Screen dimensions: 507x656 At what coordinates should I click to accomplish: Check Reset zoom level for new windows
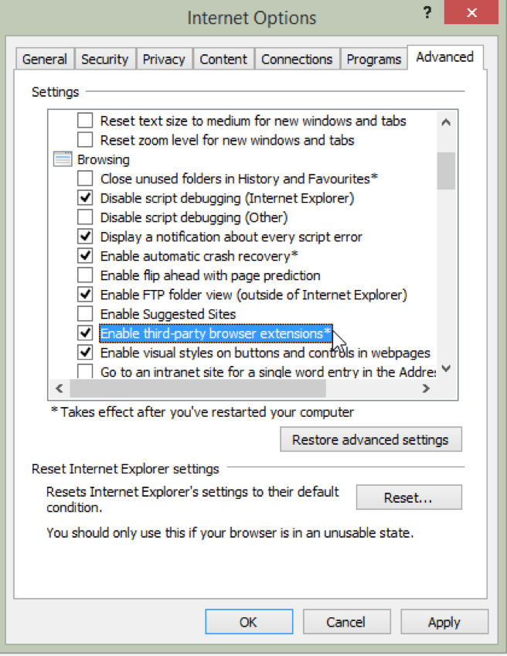[86, 139]
